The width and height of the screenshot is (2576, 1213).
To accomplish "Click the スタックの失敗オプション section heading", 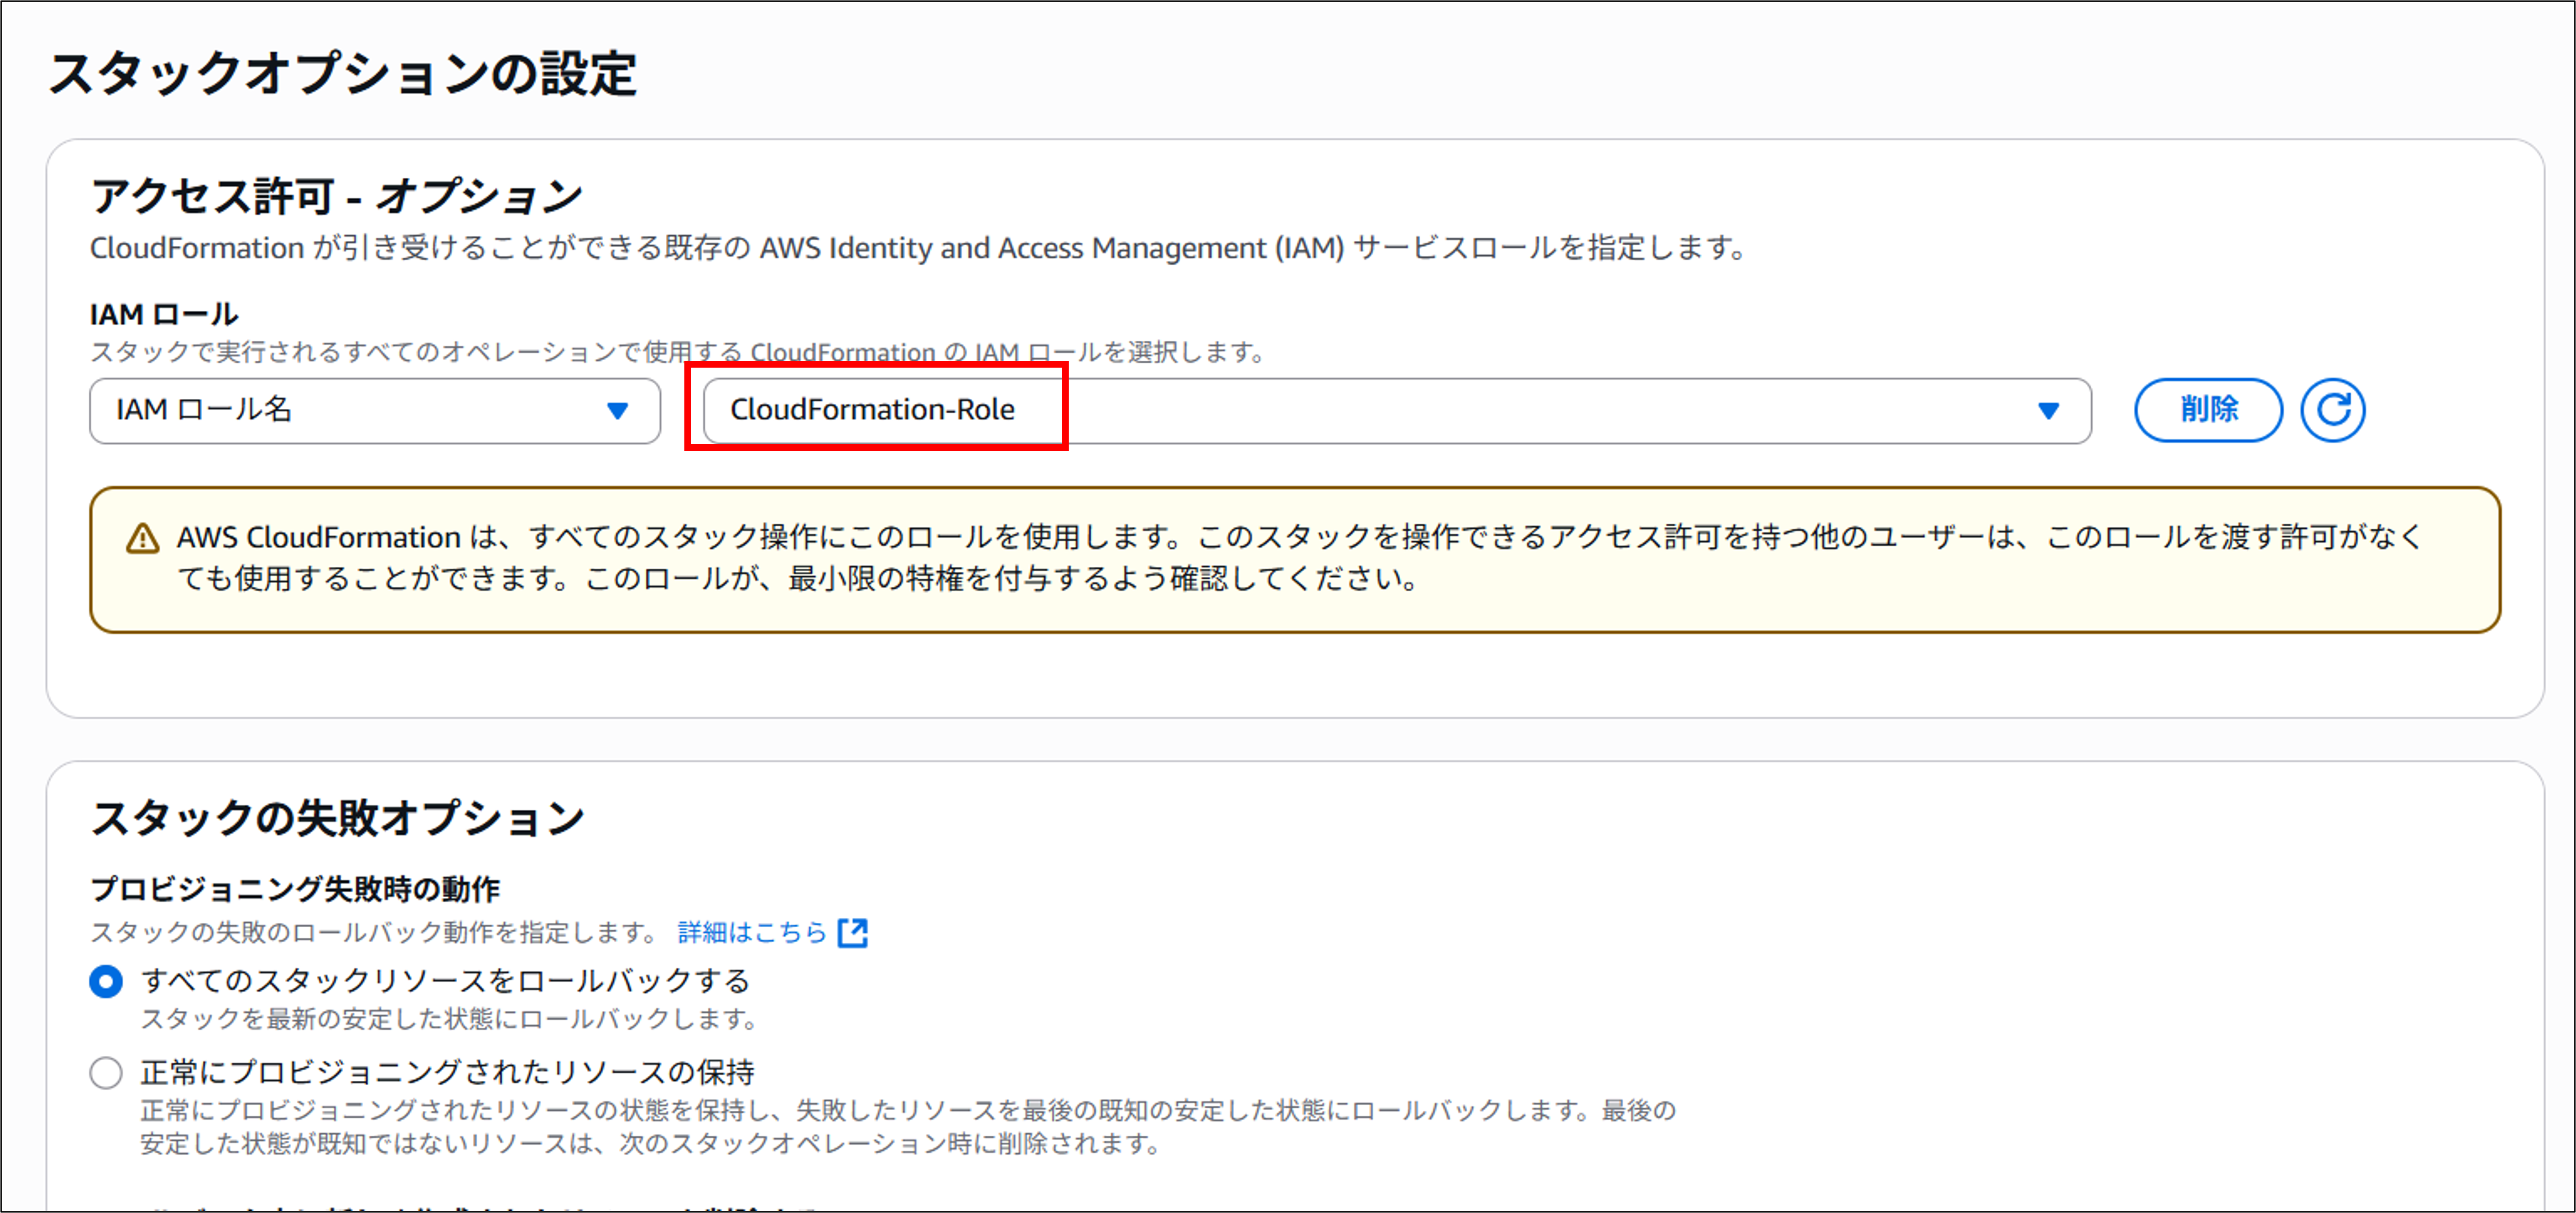I will [x=338, y=818].
